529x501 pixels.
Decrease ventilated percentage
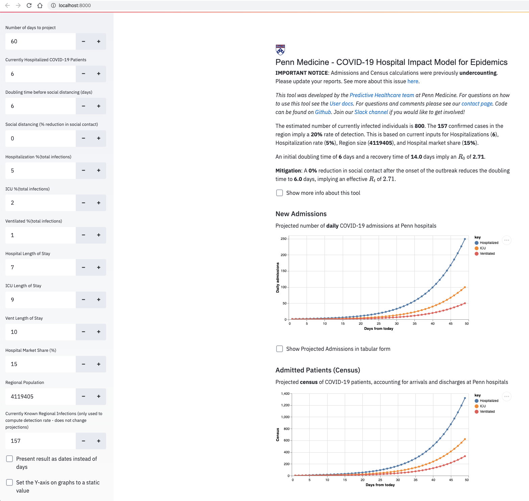(83, 235)
